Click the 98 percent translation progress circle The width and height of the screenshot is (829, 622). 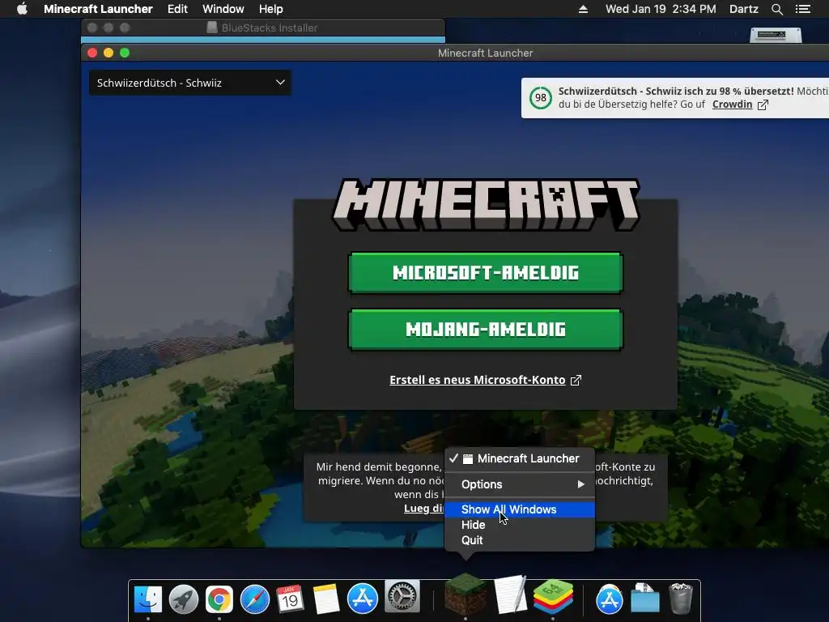[540, 98]
